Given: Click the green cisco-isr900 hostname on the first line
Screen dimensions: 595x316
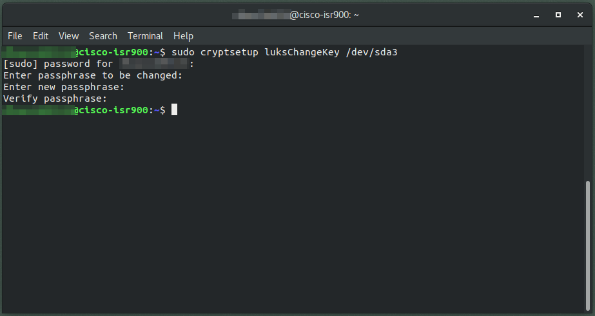Looking at the screenshot, I should [113, 52].
